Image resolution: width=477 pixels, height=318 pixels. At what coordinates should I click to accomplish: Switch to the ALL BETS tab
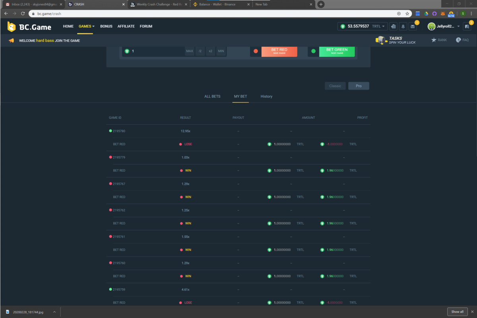(212, 97)
